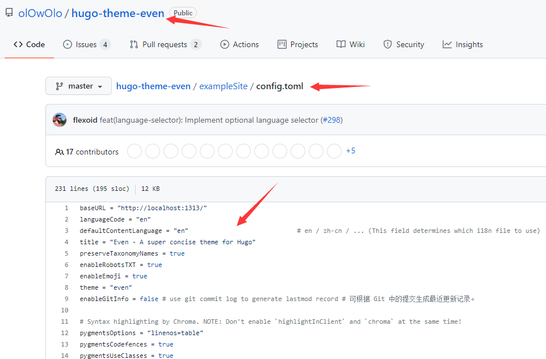Viewport: 546px width, 359px height.
Task: Click the i18n file comment on line 3
Action: click(418, 231)
